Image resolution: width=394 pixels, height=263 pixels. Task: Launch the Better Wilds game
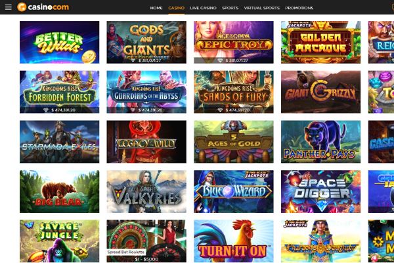59,42
